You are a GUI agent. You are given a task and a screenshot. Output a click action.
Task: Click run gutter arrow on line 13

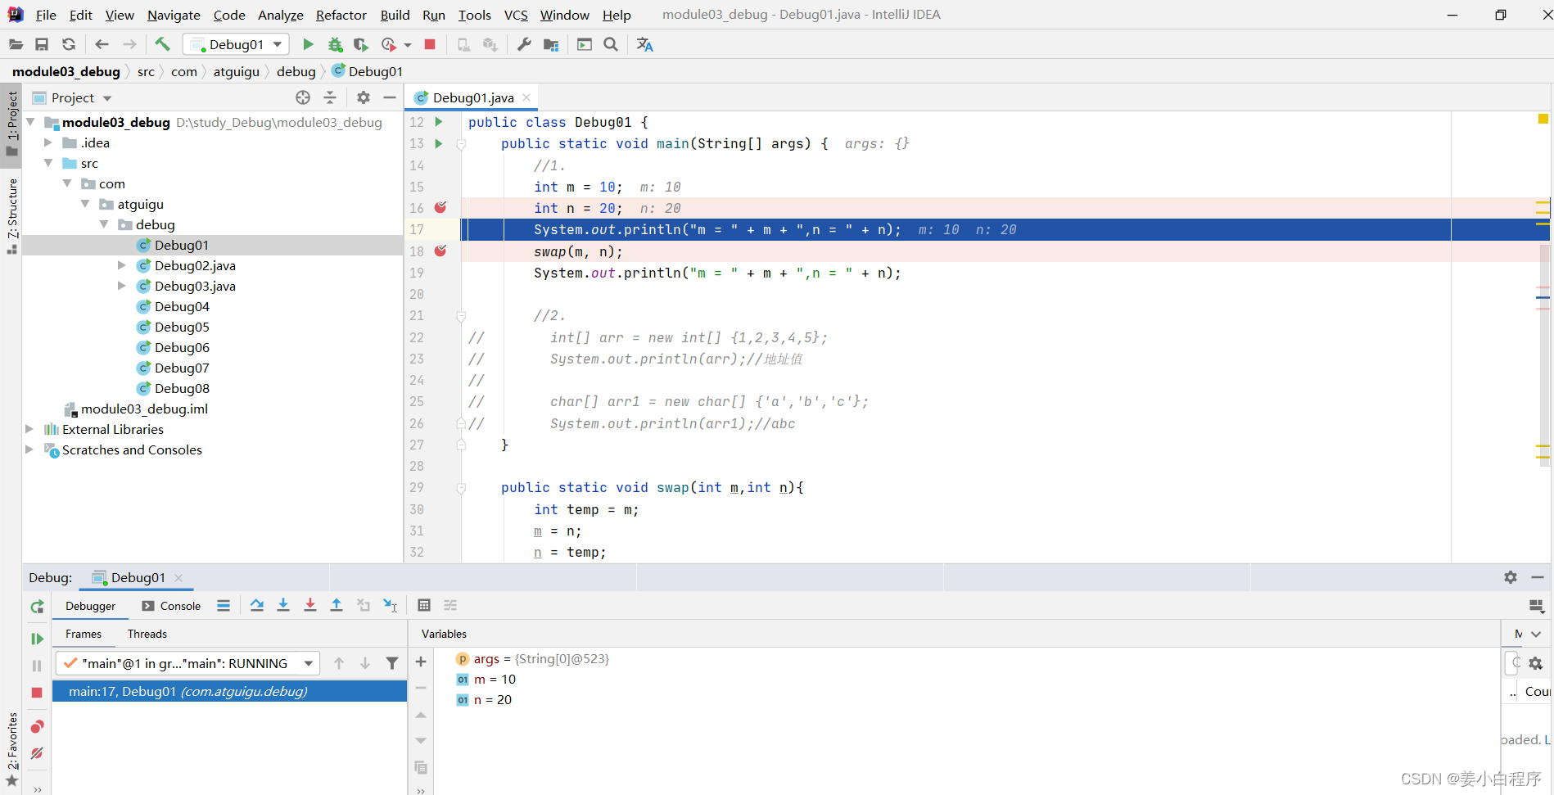pyautogui.click(x=439, y=143)
